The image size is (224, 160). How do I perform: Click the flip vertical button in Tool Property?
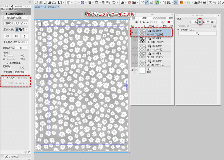(x=24, y=36)
